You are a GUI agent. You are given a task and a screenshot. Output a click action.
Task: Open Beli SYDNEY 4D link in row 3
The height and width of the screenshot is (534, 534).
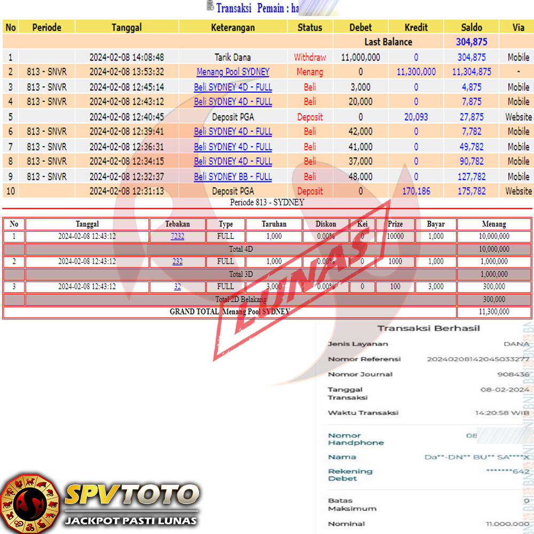pos(233,87)
